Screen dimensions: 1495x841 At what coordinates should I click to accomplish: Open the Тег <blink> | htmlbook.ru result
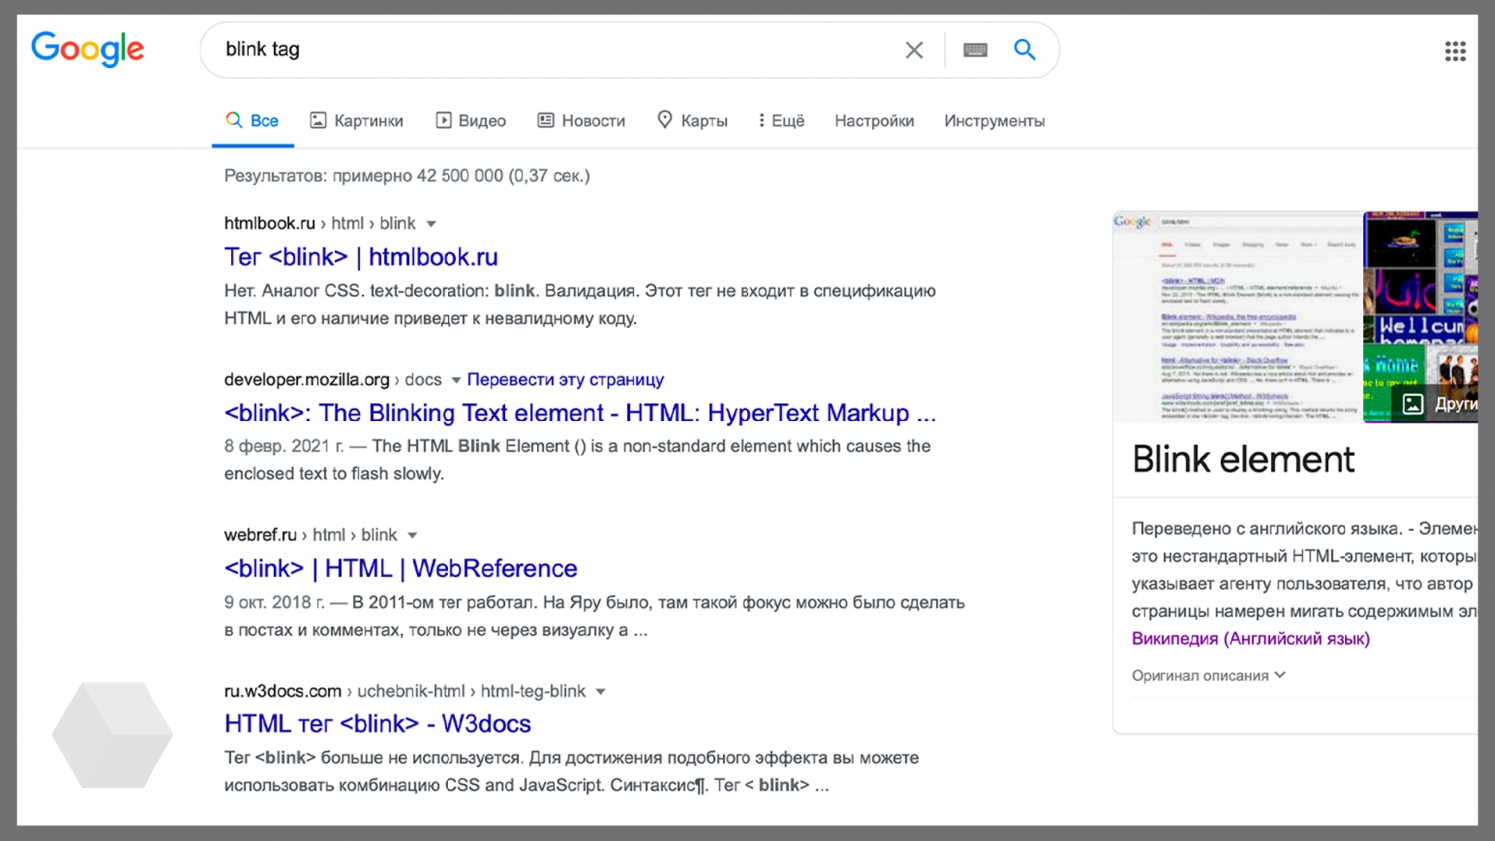pos(361,257)
